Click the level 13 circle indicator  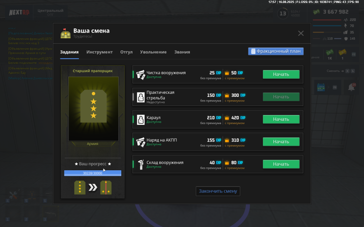tap(283, 14)
